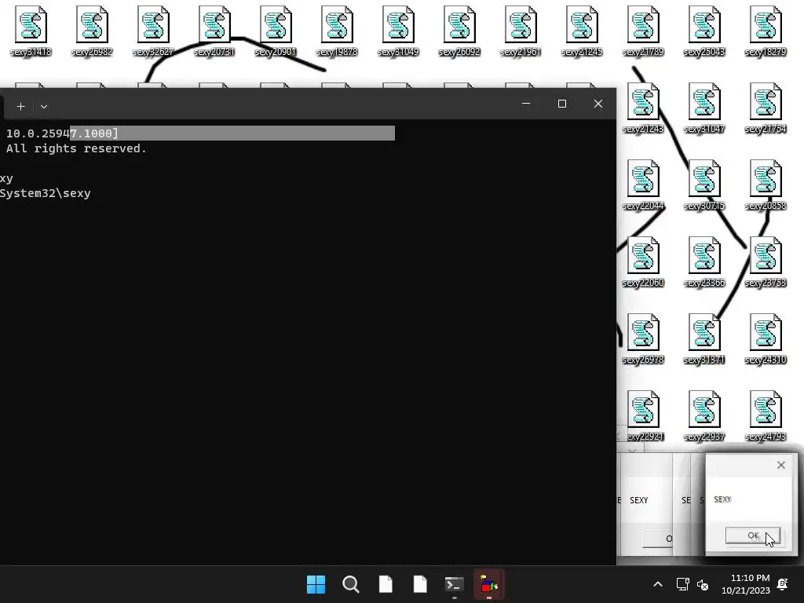Select the sexy21245 desktop file

(x=582, y=31)
